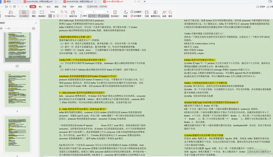The height and width of the screenshot is (157, 273).
Task: Click the fit-page icon under zoom box
Action: (x=58, y=16)
